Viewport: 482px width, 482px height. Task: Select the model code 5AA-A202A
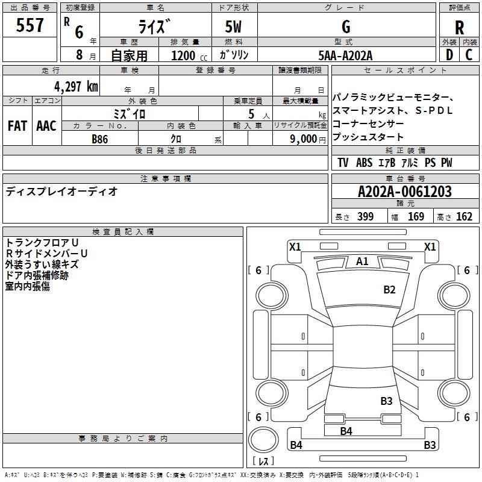pyautogui.click(x=346, y=55)
